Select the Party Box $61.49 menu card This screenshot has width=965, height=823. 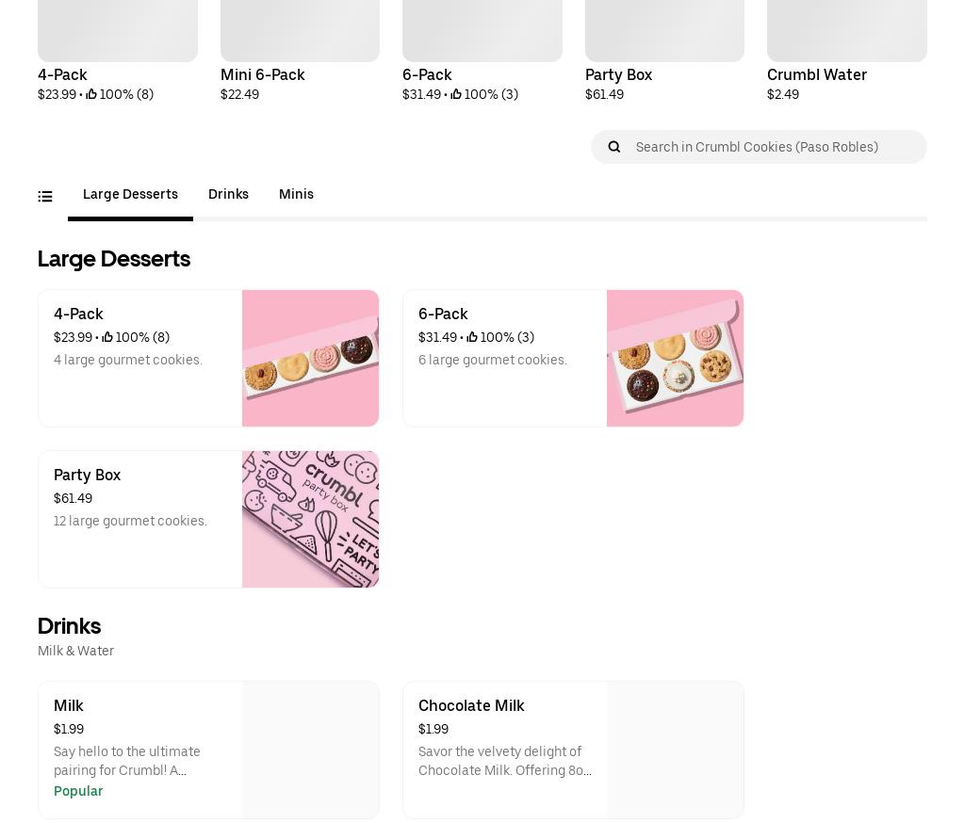coord(139,519)
